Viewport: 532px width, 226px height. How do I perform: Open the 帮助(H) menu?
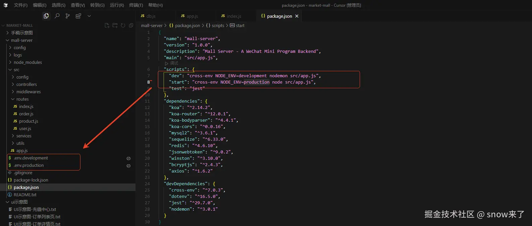[156, 5]
